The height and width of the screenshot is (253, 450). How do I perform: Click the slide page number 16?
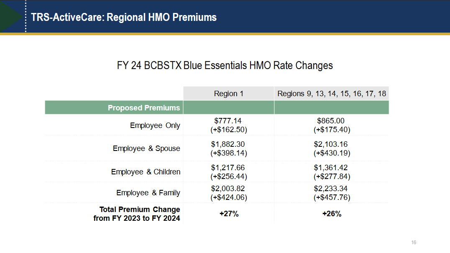[x=414, y=243]
